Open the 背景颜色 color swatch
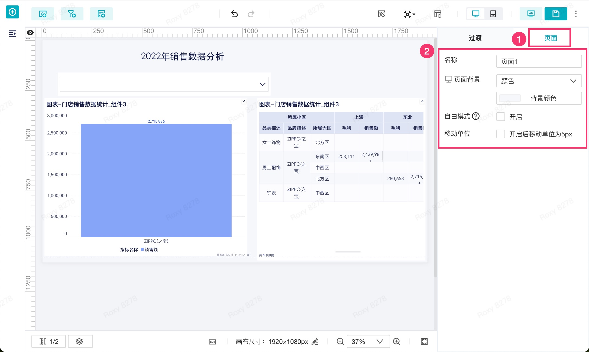 [x=510, y=98]
